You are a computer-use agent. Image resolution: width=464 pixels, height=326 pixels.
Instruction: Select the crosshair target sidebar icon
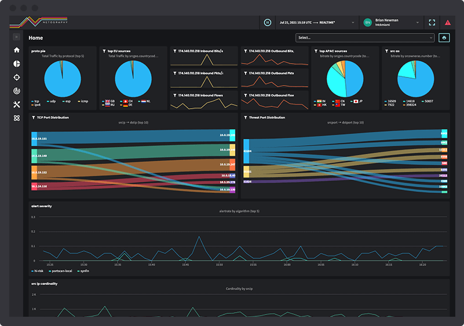coord(17,77)
